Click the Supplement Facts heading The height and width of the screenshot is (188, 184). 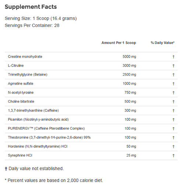pos(31,7)
